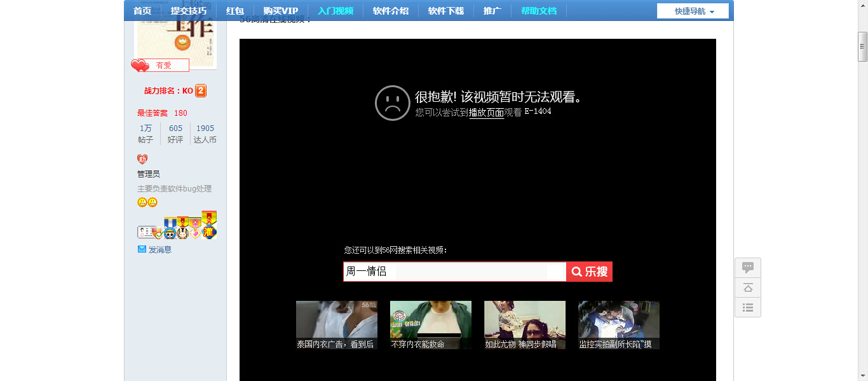Click the double hearts 有爱 icon
Viewport: 868px width, 381px height.
(x=140, y=66)
